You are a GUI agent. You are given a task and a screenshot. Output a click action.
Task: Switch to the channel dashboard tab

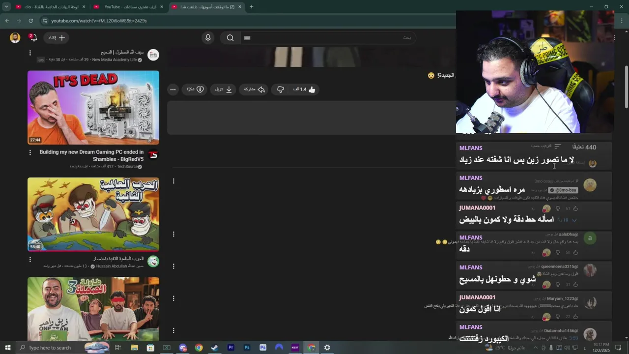tap(51, 7)
